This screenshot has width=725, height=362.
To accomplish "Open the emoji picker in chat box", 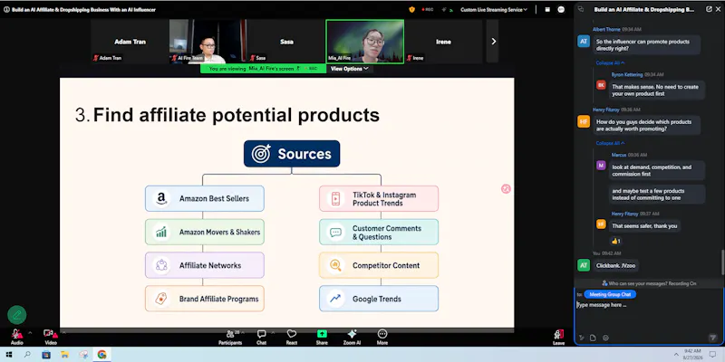I will pyautogui.click(x=604, y=338).
